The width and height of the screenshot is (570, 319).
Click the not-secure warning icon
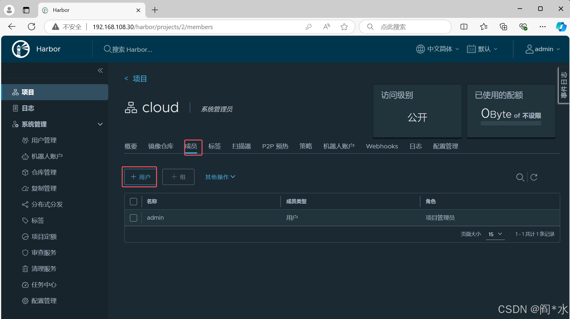pos(56,27)
